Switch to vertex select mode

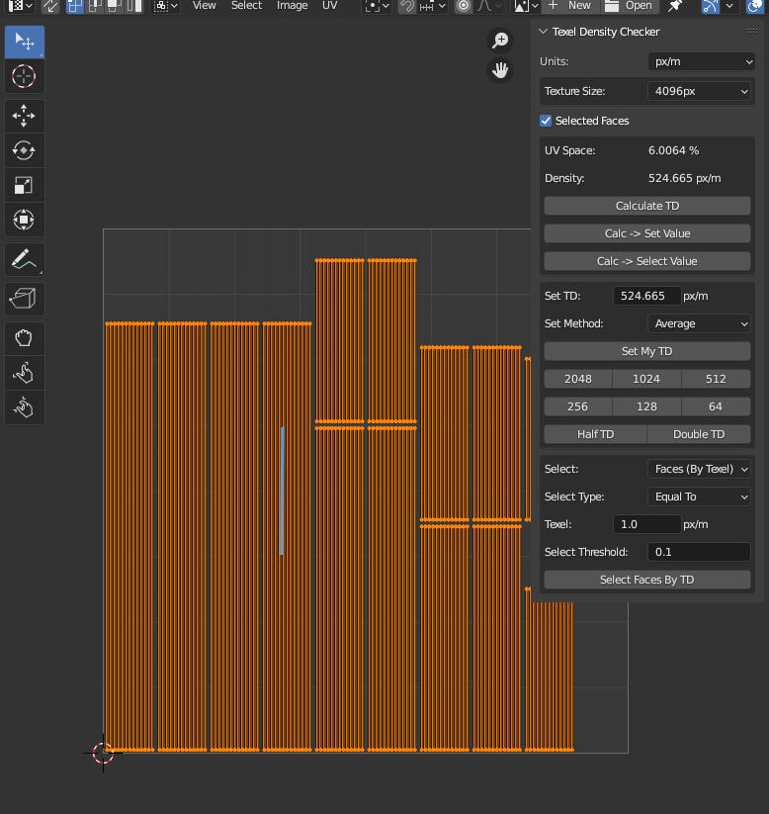[75, 6]
